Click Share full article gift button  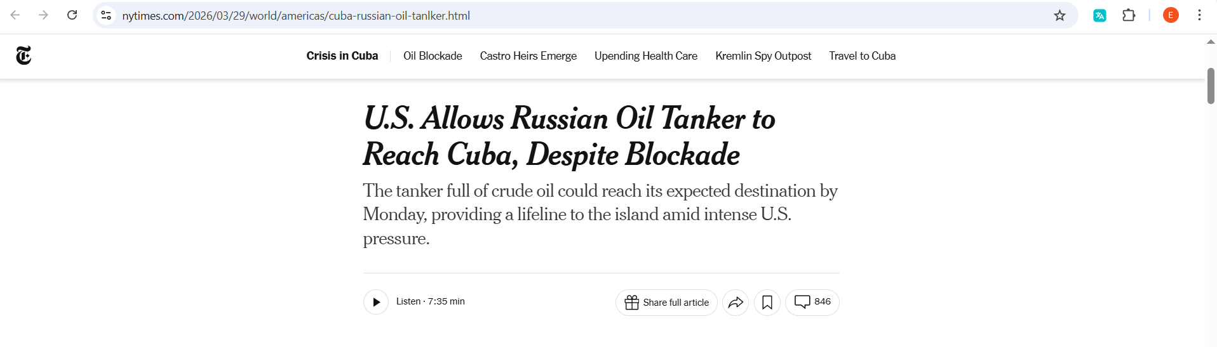666,303
